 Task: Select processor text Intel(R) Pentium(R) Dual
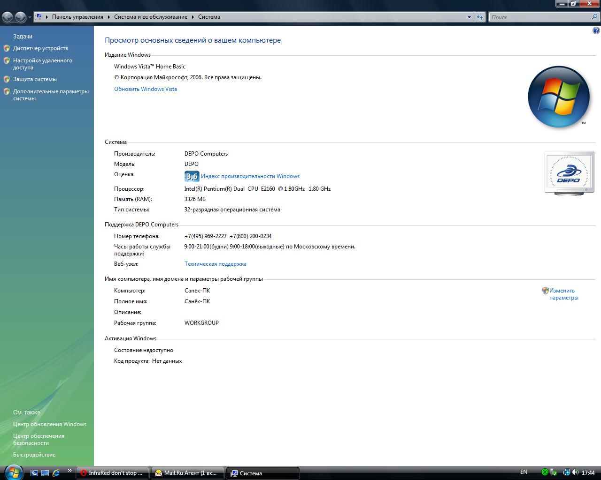pyautogui.click(x=215, y=189)
